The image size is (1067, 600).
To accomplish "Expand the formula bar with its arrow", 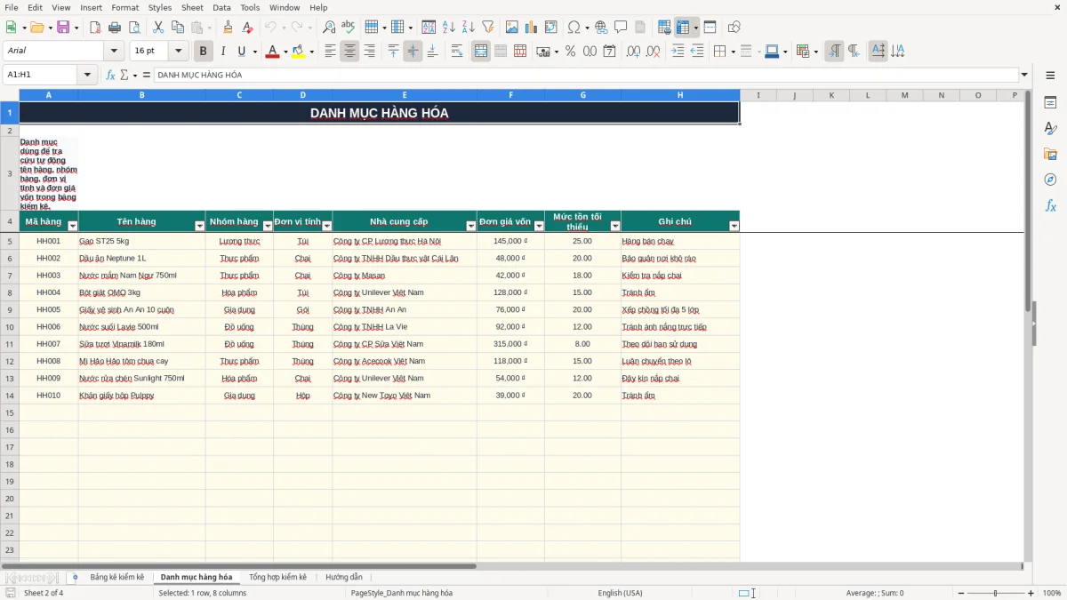I will (1024, 75).
